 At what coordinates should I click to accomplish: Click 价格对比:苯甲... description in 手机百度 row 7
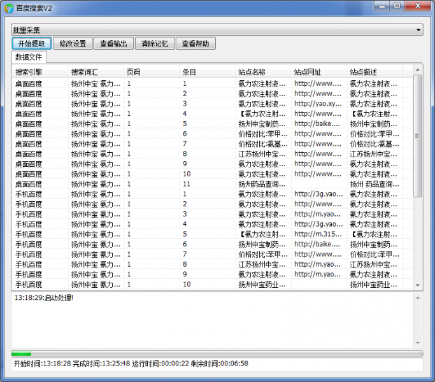(x=374, y=254)
